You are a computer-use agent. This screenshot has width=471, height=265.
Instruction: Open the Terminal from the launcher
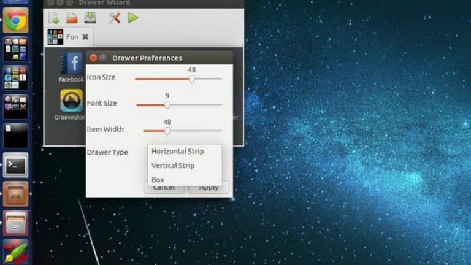15,165
